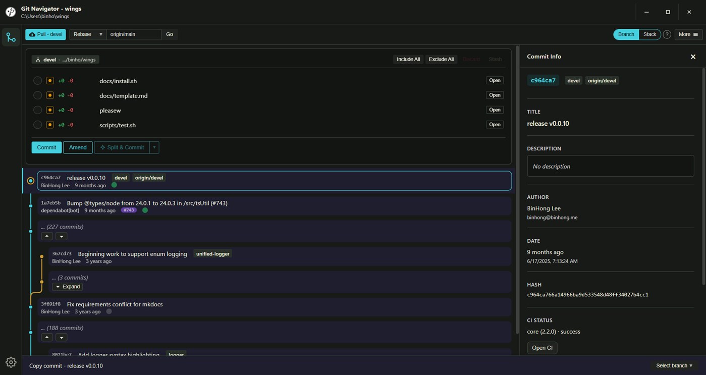Click the Commit button
This screenshot has width=706, height=375.
pyautogui.click(x=46, y=147)
